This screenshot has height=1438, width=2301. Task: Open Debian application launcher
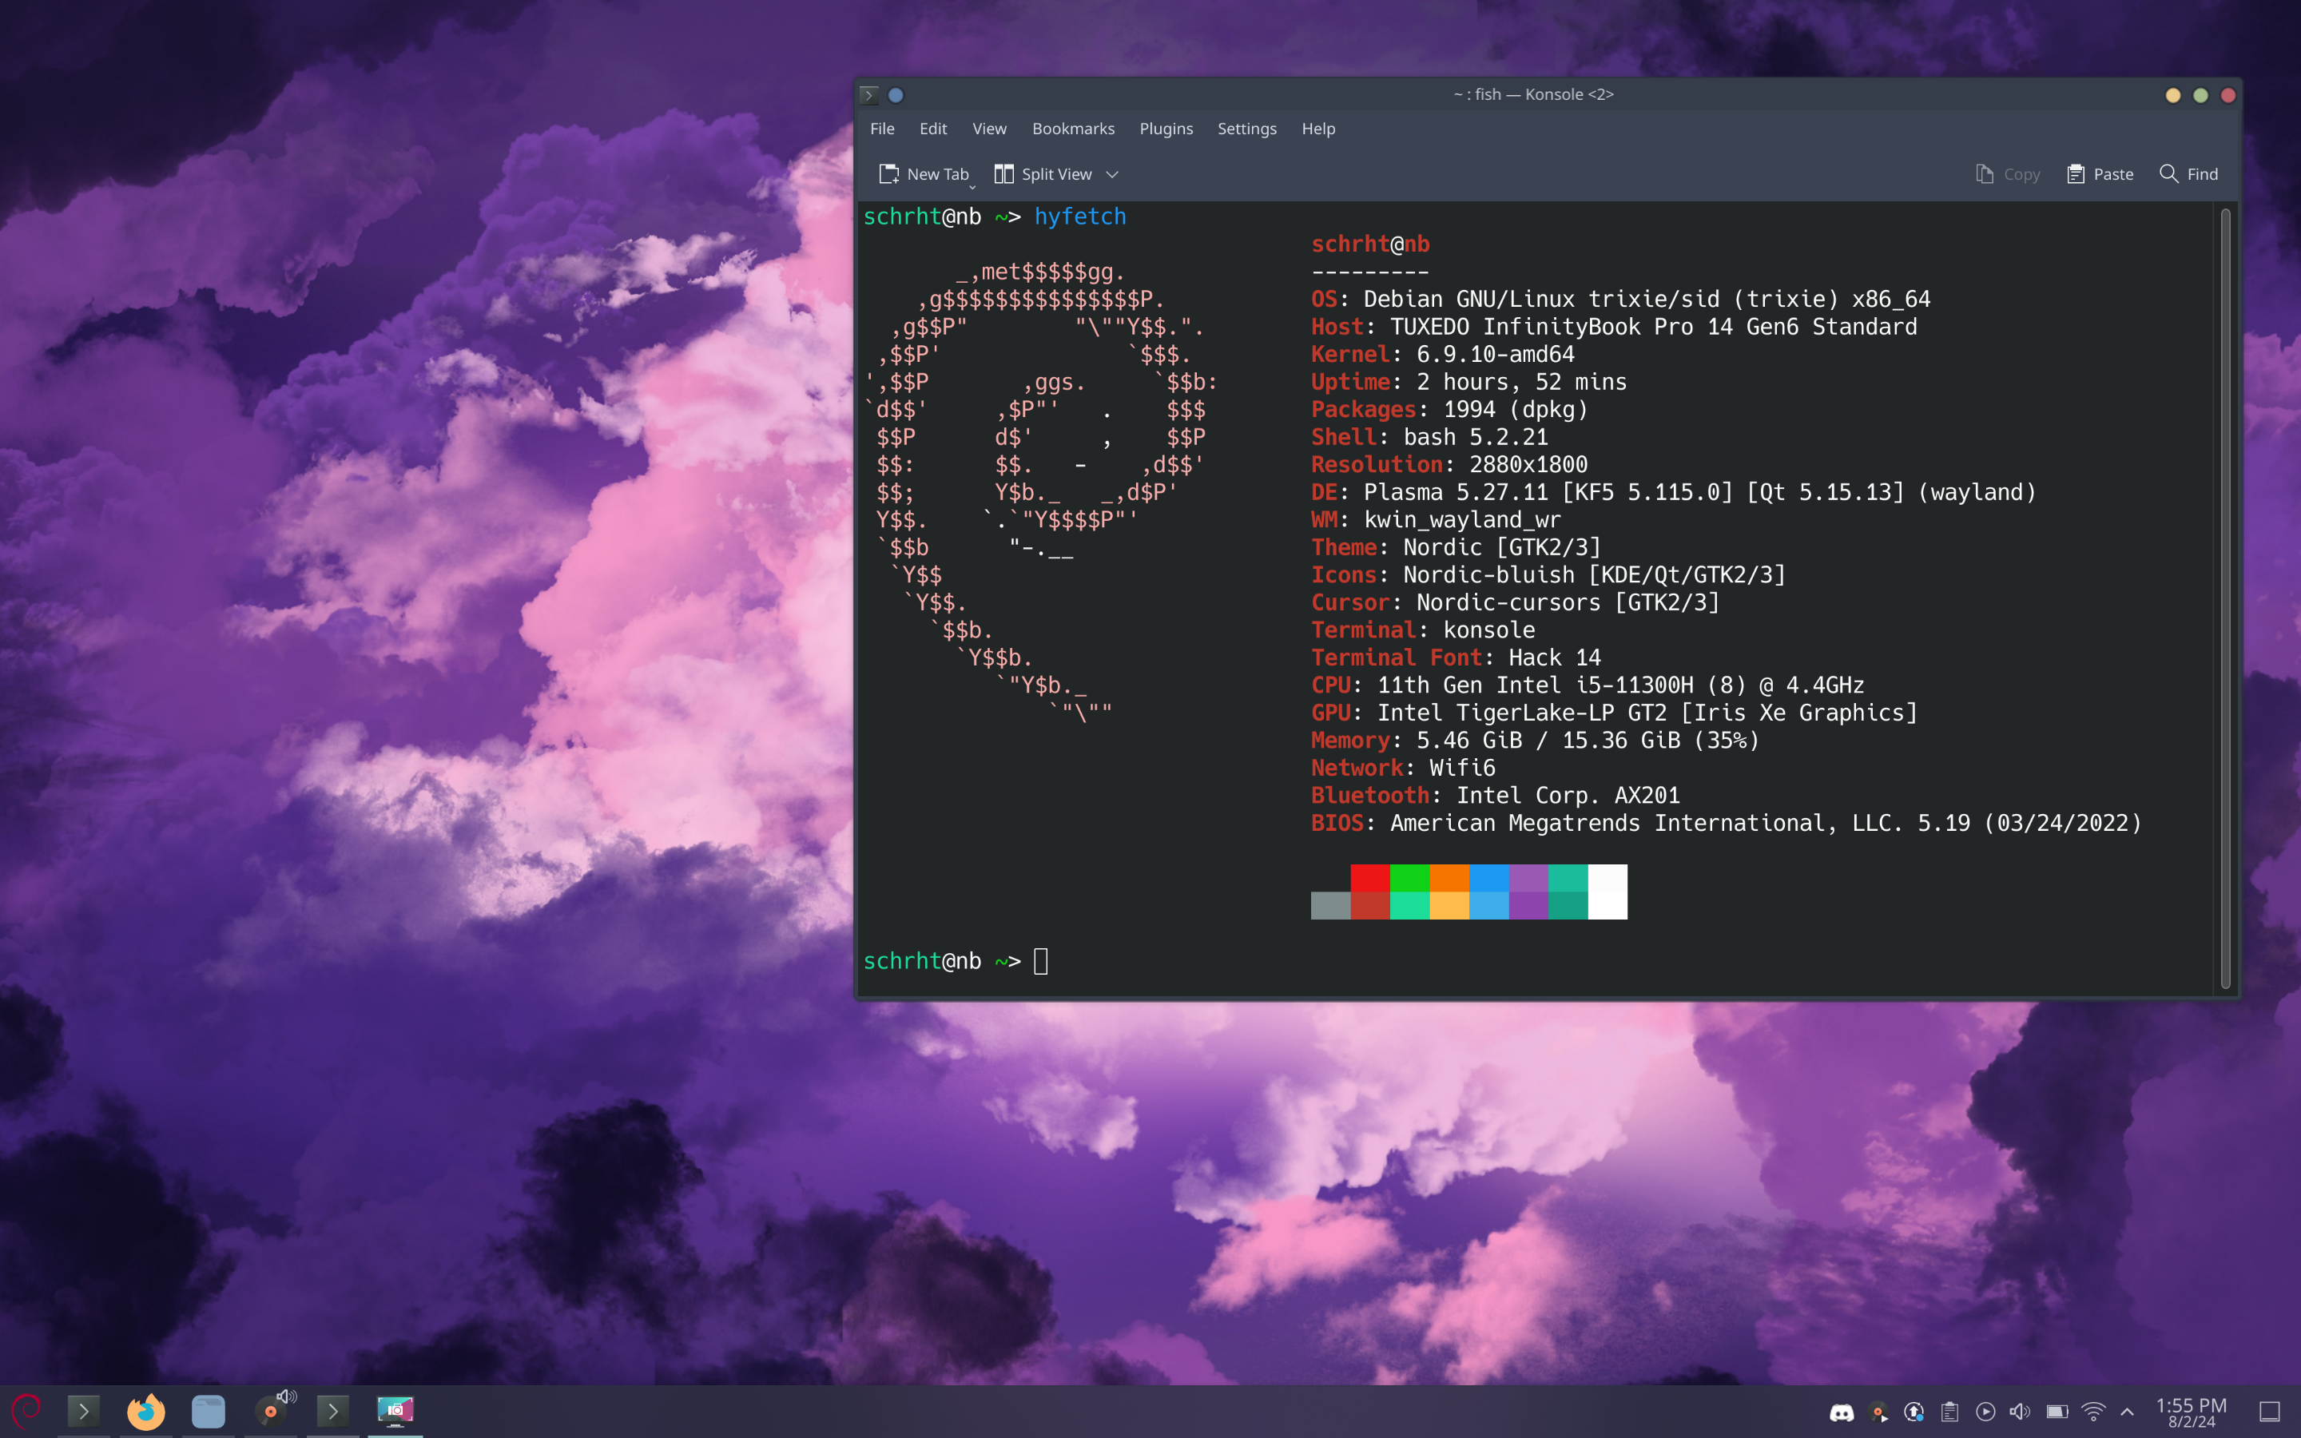click(x=26, y=1410)
